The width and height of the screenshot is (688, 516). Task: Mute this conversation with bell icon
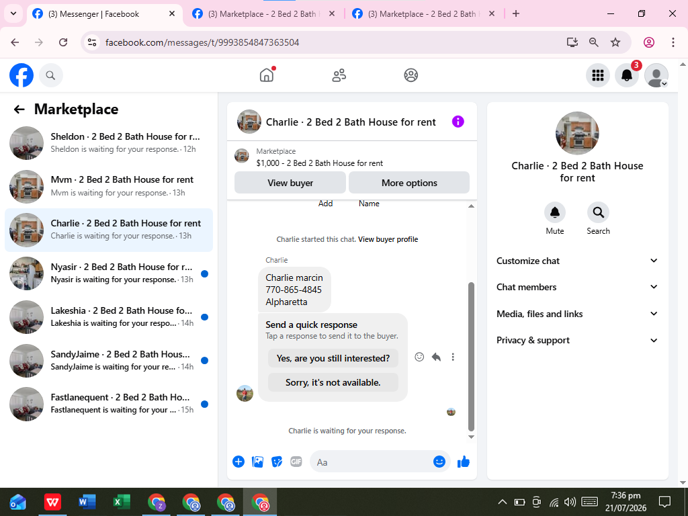[554, 212]
